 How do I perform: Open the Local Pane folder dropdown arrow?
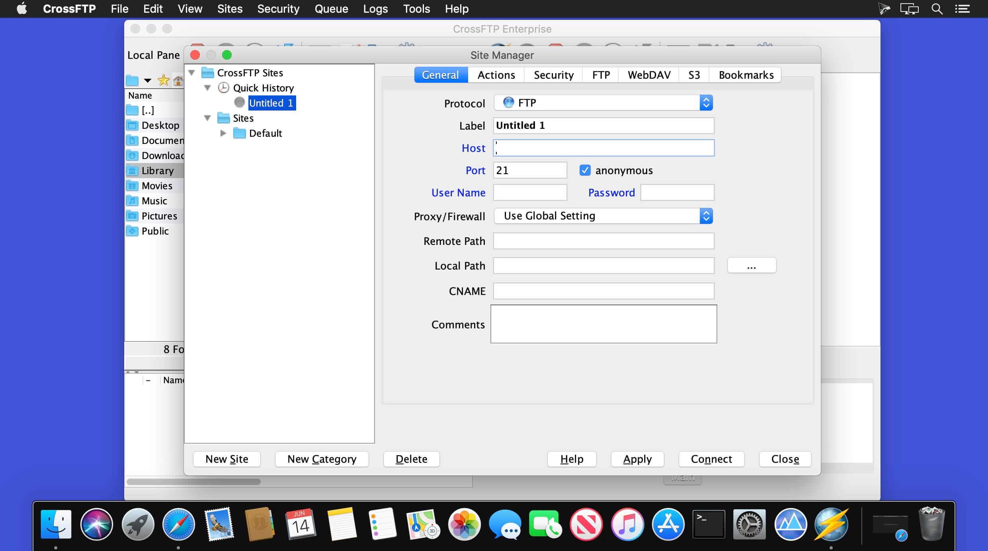tap(148, 81)
